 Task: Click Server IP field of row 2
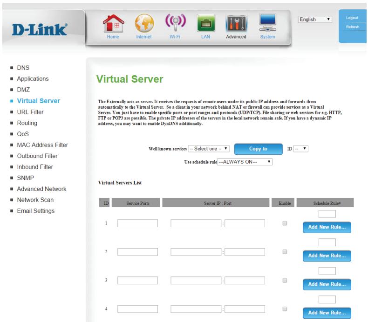coord(196,252)
